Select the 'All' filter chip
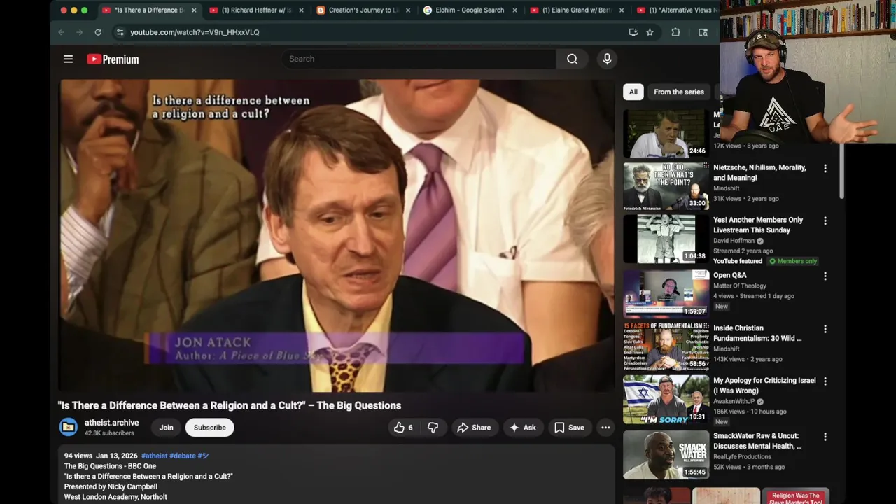The height and width of the screenshot is (504, 896). coord(633,92)
